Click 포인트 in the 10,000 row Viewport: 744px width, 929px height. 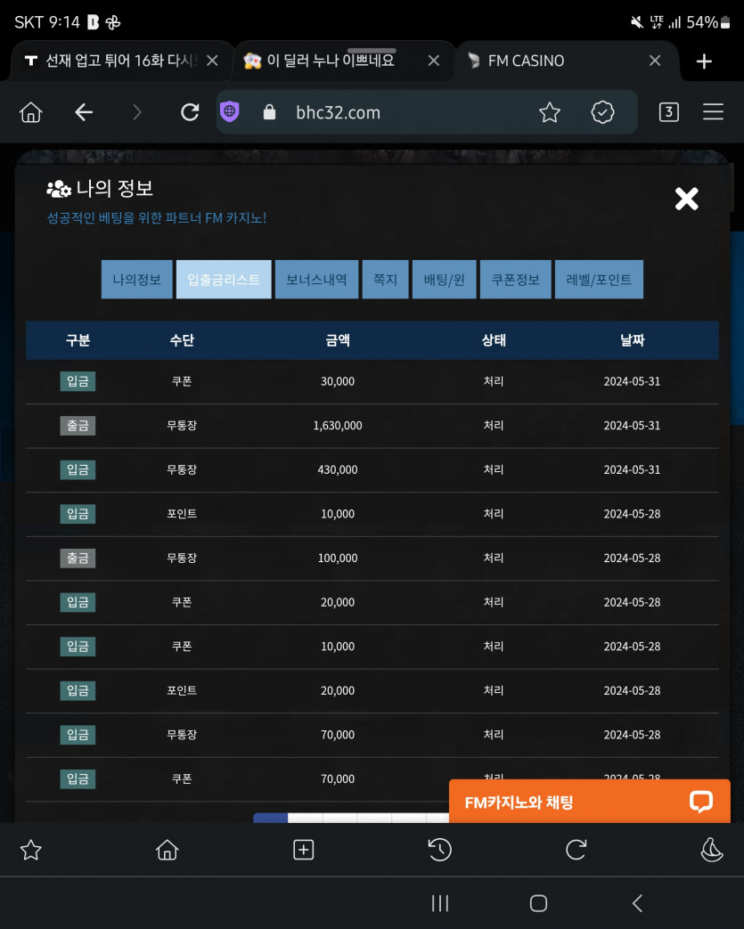(x=182, y=514)
